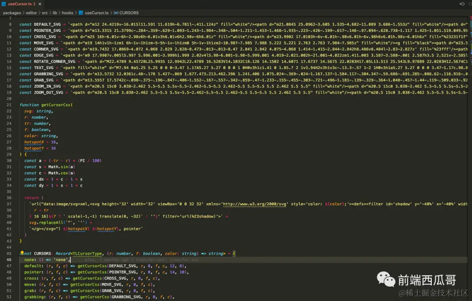Open the 'editor' breadcrumb segment
The image size is (472, 301).
click(x=31, y=13)
